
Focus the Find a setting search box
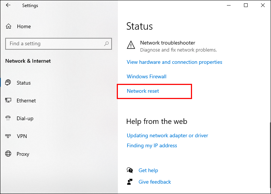(56, 44)
